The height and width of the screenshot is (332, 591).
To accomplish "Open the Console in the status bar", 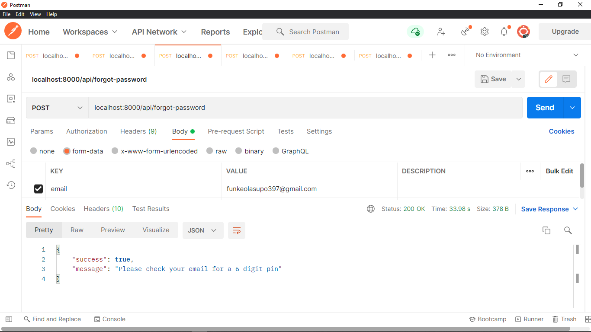I will (110, 319).
